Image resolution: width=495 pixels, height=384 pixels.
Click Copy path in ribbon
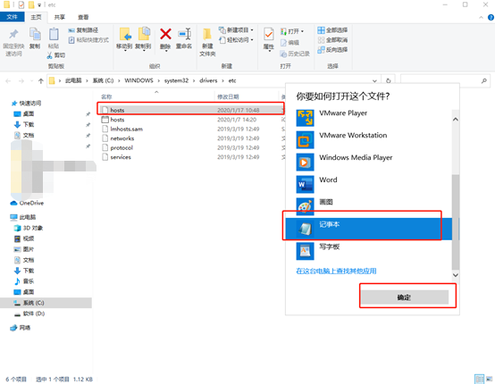(83, 30)
